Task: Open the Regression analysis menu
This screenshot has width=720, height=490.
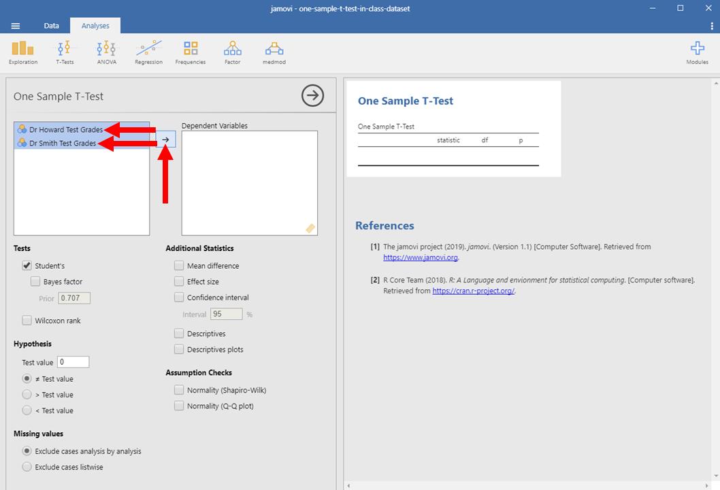Action: click(x=148, y=52)
